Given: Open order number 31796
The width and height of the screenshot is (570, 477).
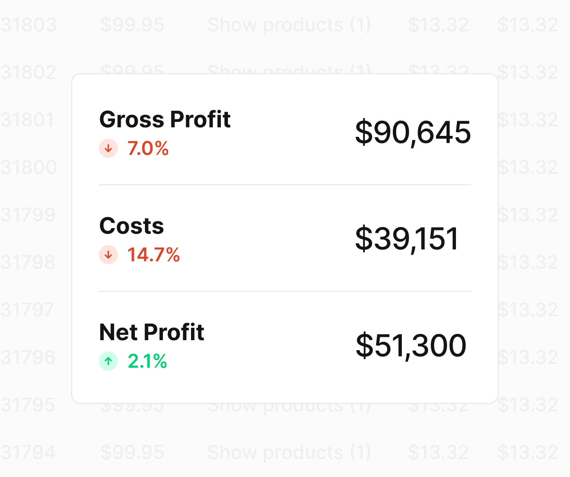Looking at the screenshot, I should [28, 357].
